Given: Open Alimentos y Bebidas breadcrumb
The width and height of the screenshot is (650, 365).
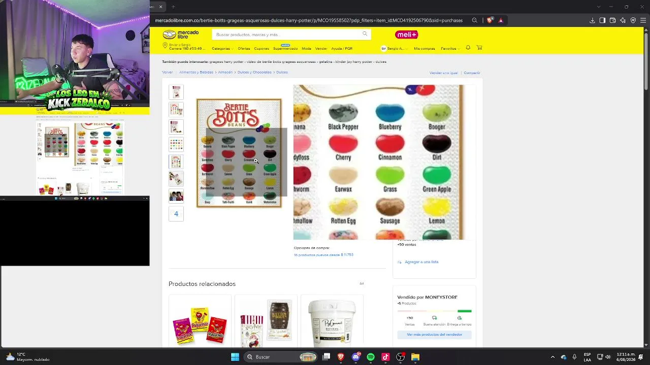Looking at the screenshot, I should point(196,72).
